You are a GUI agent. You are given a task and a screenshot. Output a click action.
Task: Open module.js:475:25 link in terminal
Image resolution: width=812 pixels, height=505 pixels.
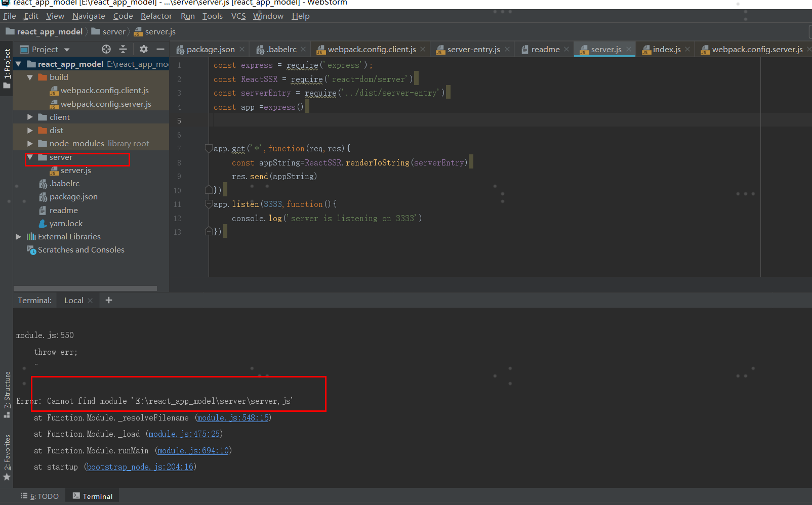click(184, 434)
